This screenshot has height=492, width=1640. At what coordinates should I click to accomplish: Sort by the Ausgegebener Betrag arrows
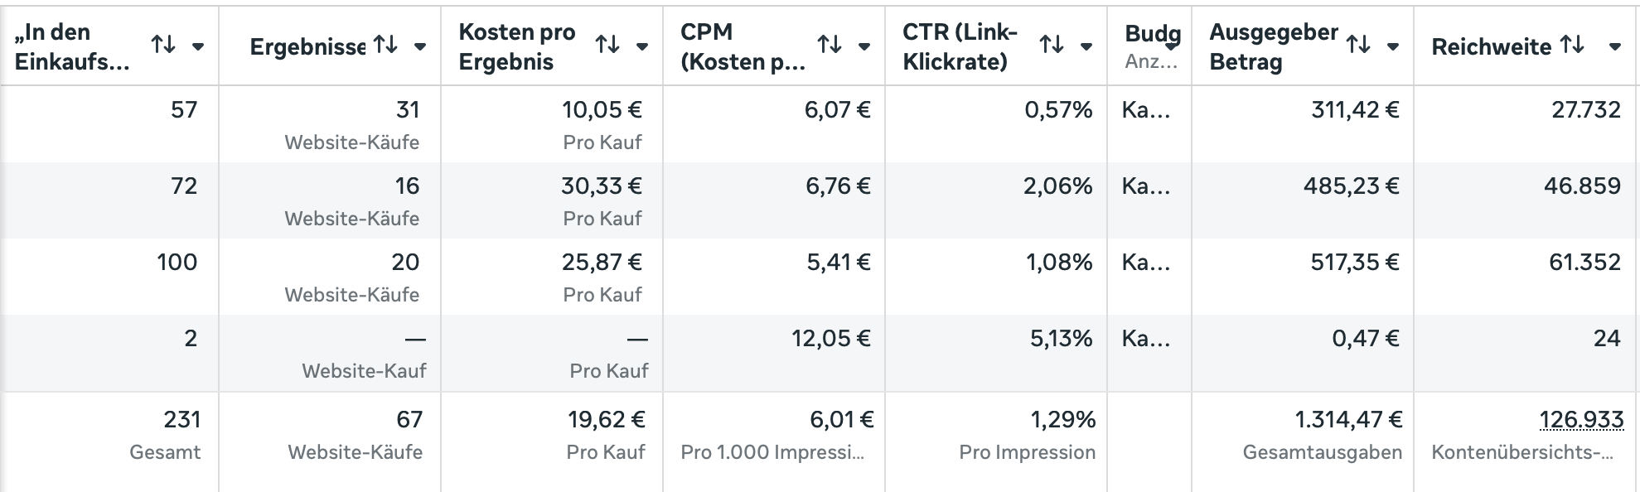[x=1358, y=46]
